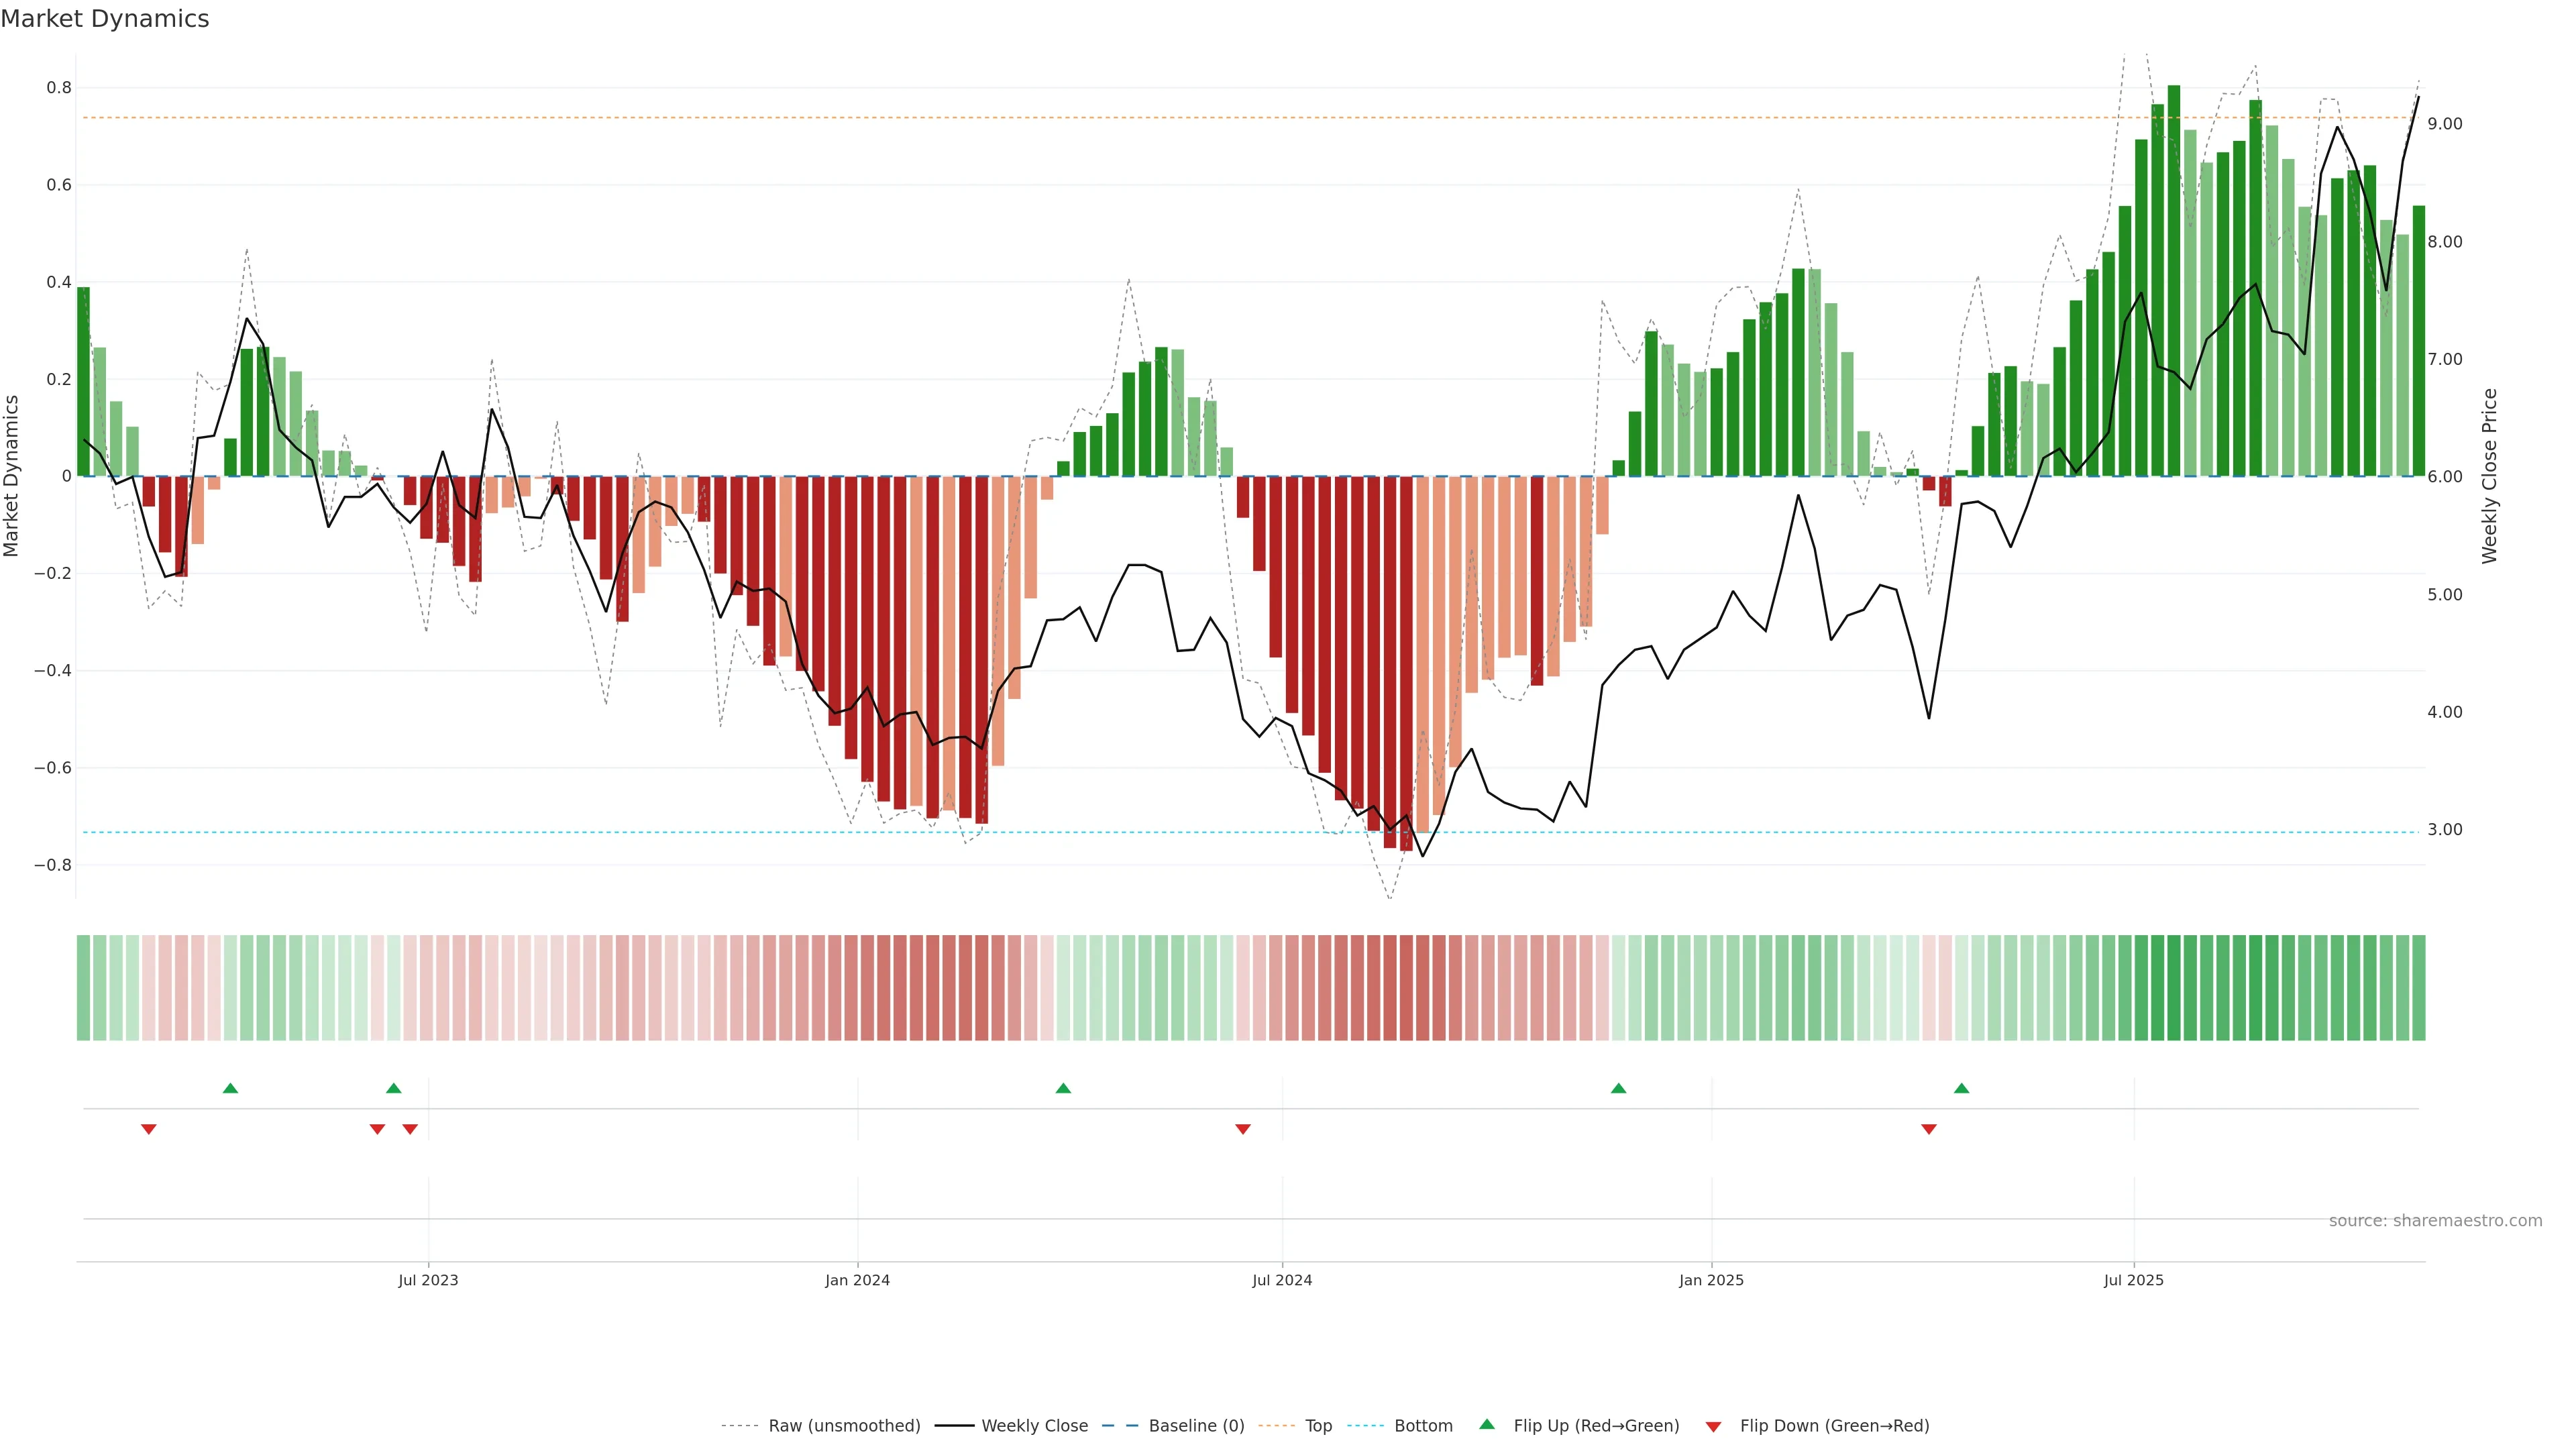Click green flip-up marker between Jan and Jul 2024
The height and width of the screenshot is (1449, 2576).
pos(1063,1088)
